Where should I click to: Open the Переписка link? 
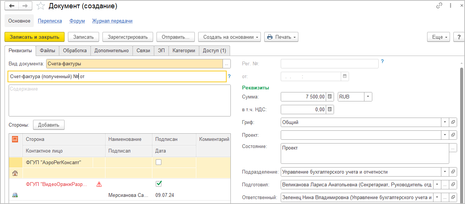tap(50, 21)
